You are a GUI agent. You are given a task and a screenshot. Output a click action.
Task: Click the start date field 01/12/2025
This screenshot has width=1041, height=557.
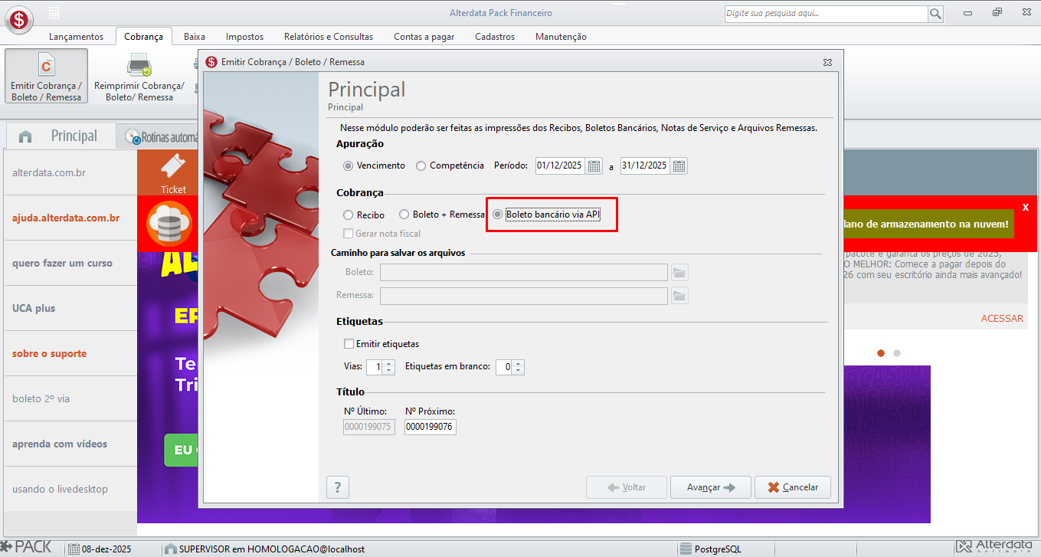point(560,165)
